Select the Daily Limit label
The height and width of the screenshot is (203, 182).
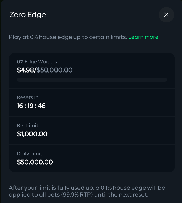coord(29,154)
